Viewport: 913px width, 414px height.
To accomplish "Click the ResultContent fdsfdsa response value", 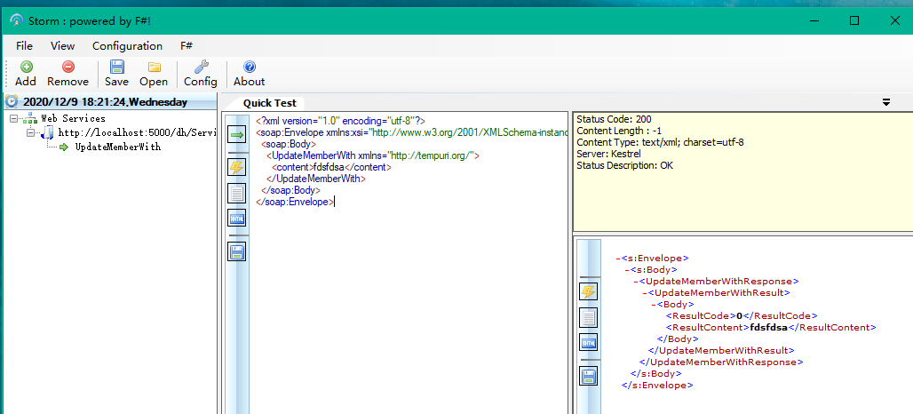I will (x=768, y=327).
